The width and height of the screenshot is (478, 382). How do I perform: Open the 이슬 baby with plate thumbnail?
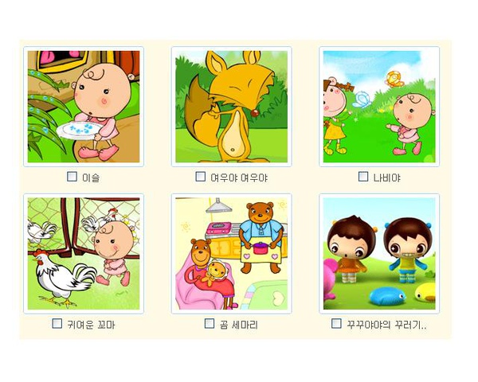pyautogui.click(x=84, y=107)
